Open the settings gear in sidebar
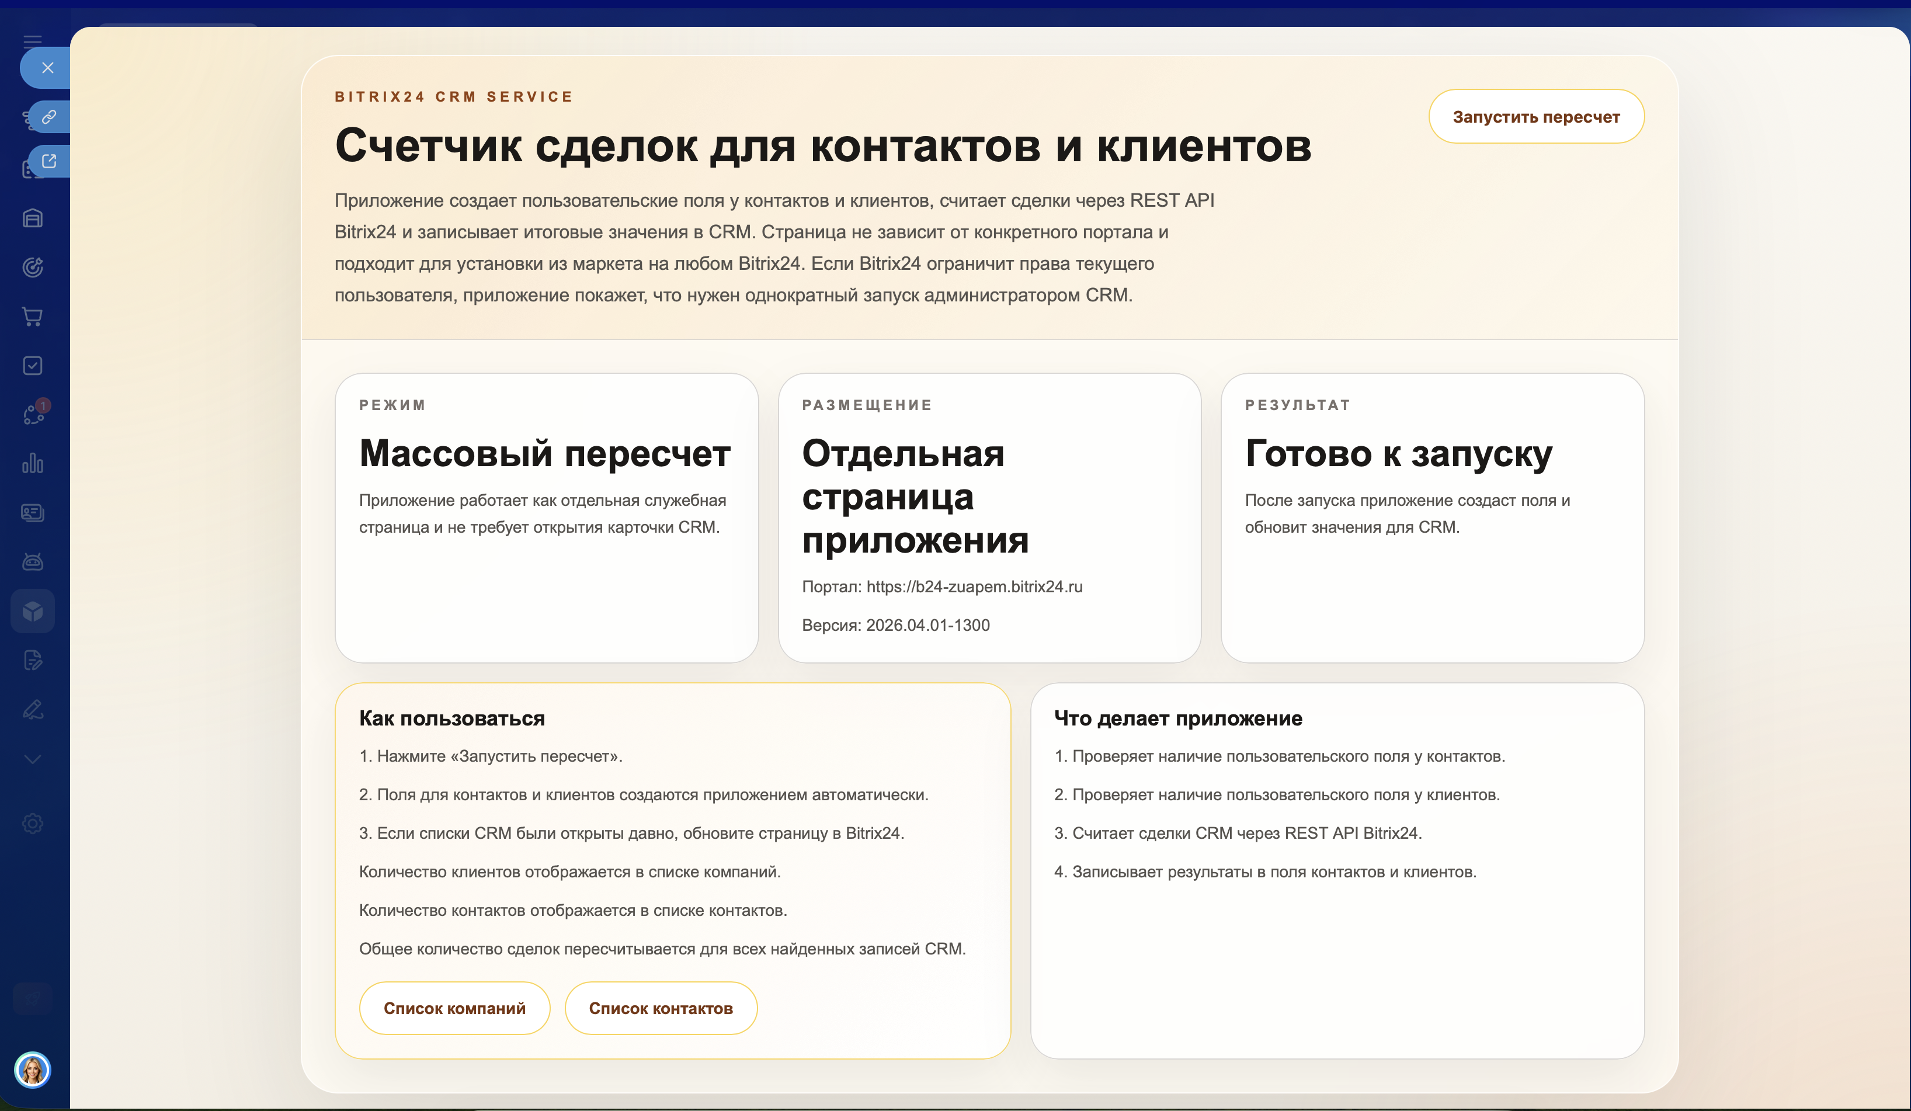Screen dimensions: 1911x1111 33,824
